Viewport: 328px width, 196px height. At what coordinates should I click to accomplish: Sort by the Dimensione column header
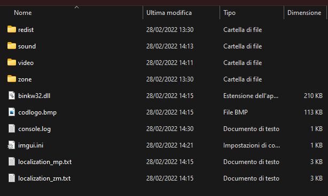pyautogui.click(x=304, y=13)
